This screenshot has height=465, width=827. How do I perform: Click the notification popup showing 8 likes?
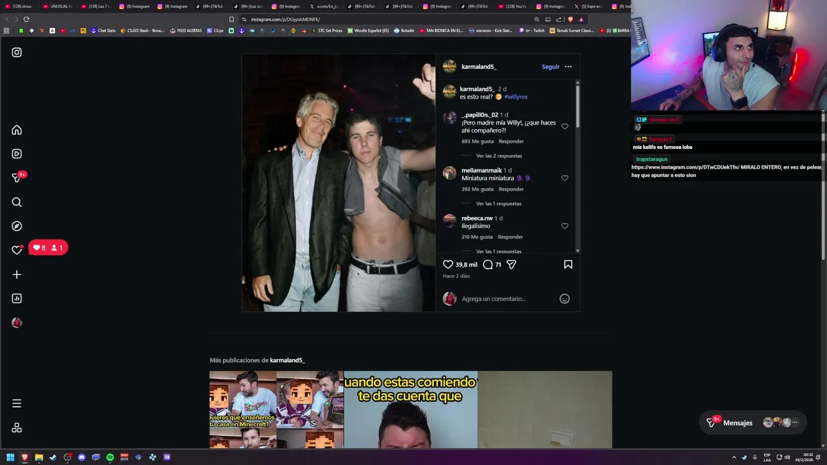[47, 248]
